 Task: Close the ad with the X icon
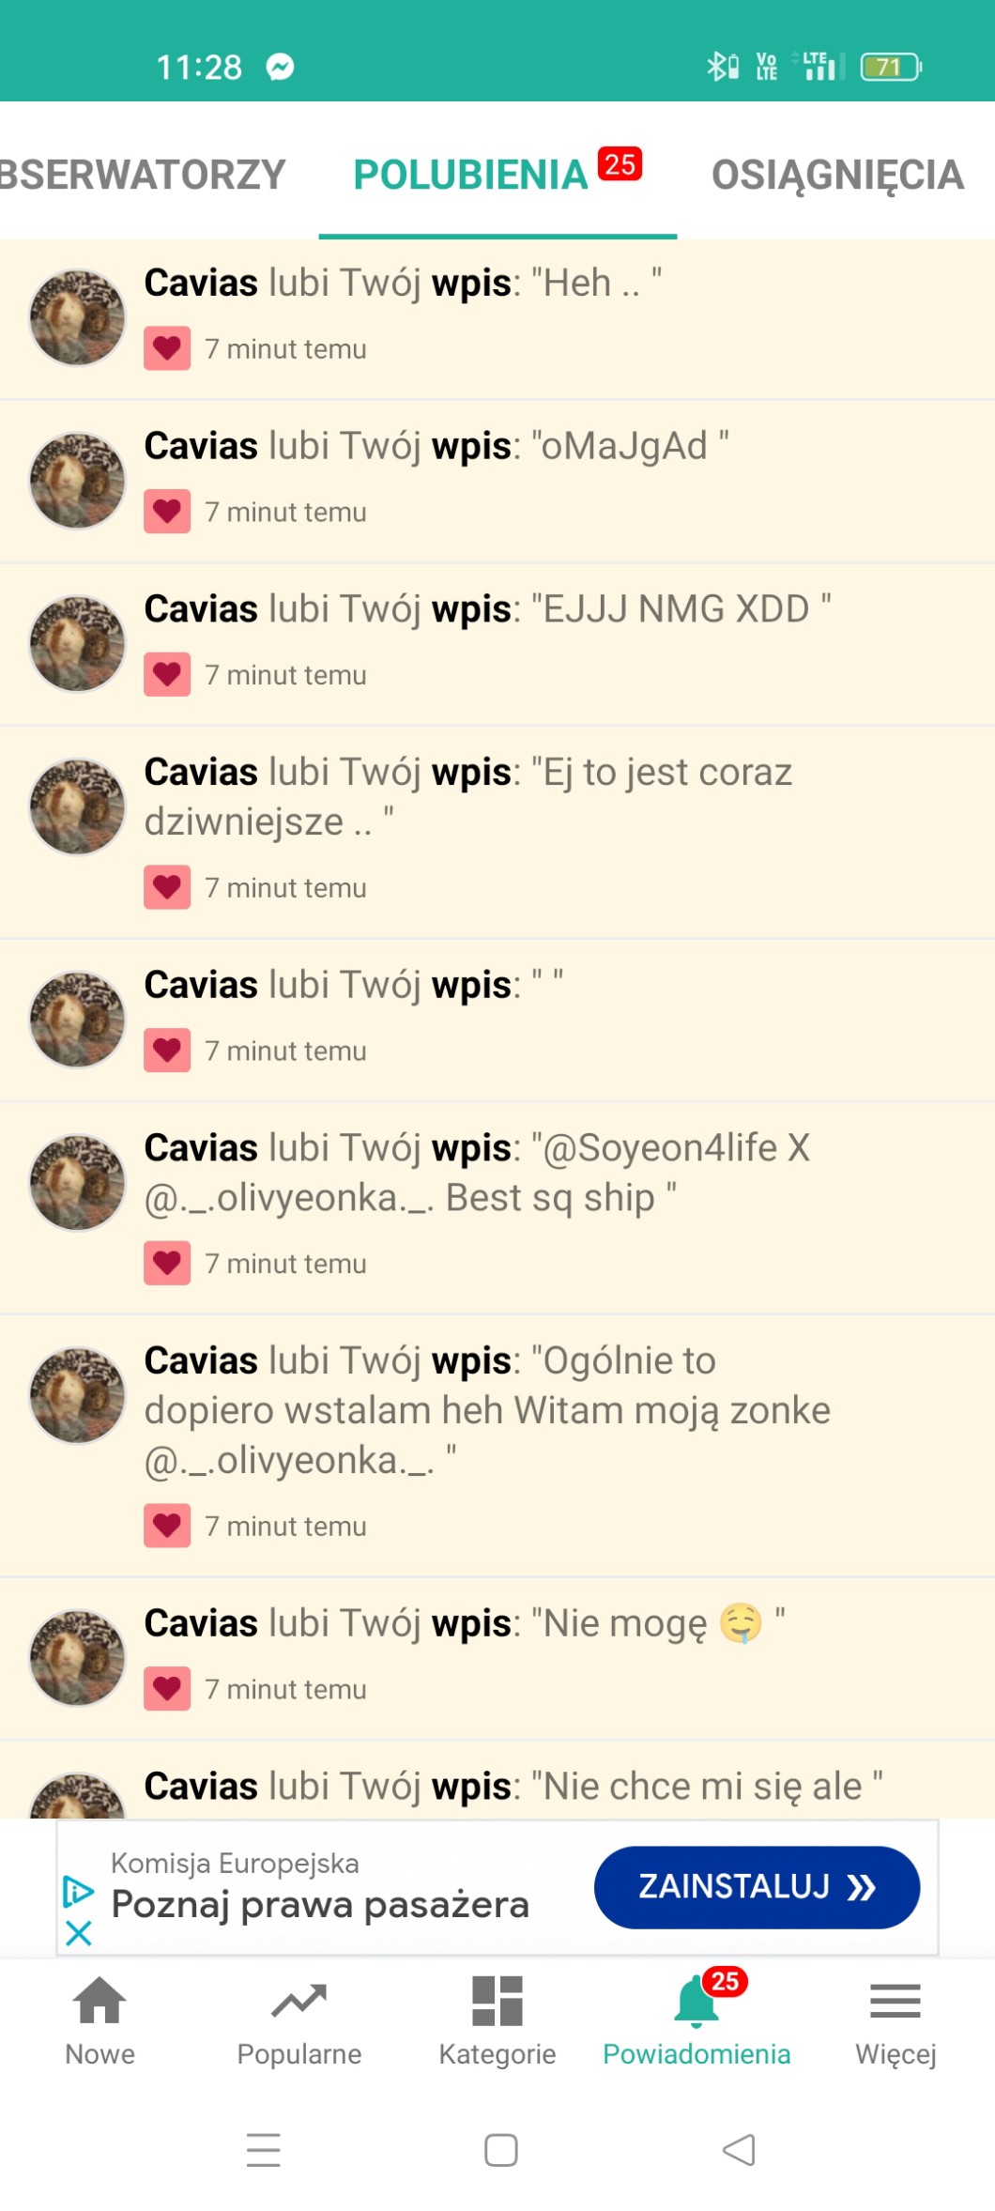(x=79, y=1932)
